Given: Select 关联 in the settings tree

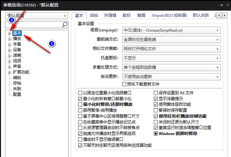Looking at the screenshot, I should (17, 89).
